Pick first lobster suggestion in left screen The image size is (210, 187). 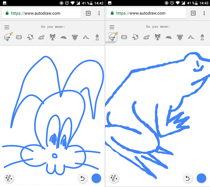pos(53,37)
